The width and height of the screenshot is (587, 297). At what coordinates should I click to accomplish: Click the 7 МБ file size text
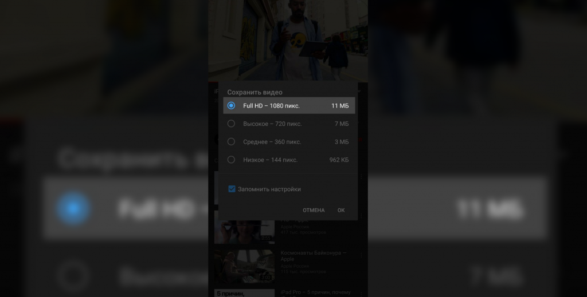(x=342, y=124)
